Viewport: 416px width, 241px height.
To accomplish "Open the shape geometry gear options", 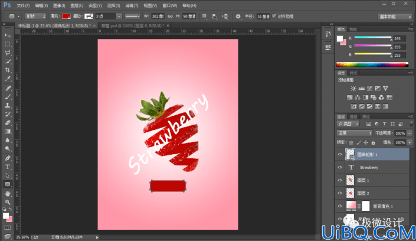I will point(238,17).
